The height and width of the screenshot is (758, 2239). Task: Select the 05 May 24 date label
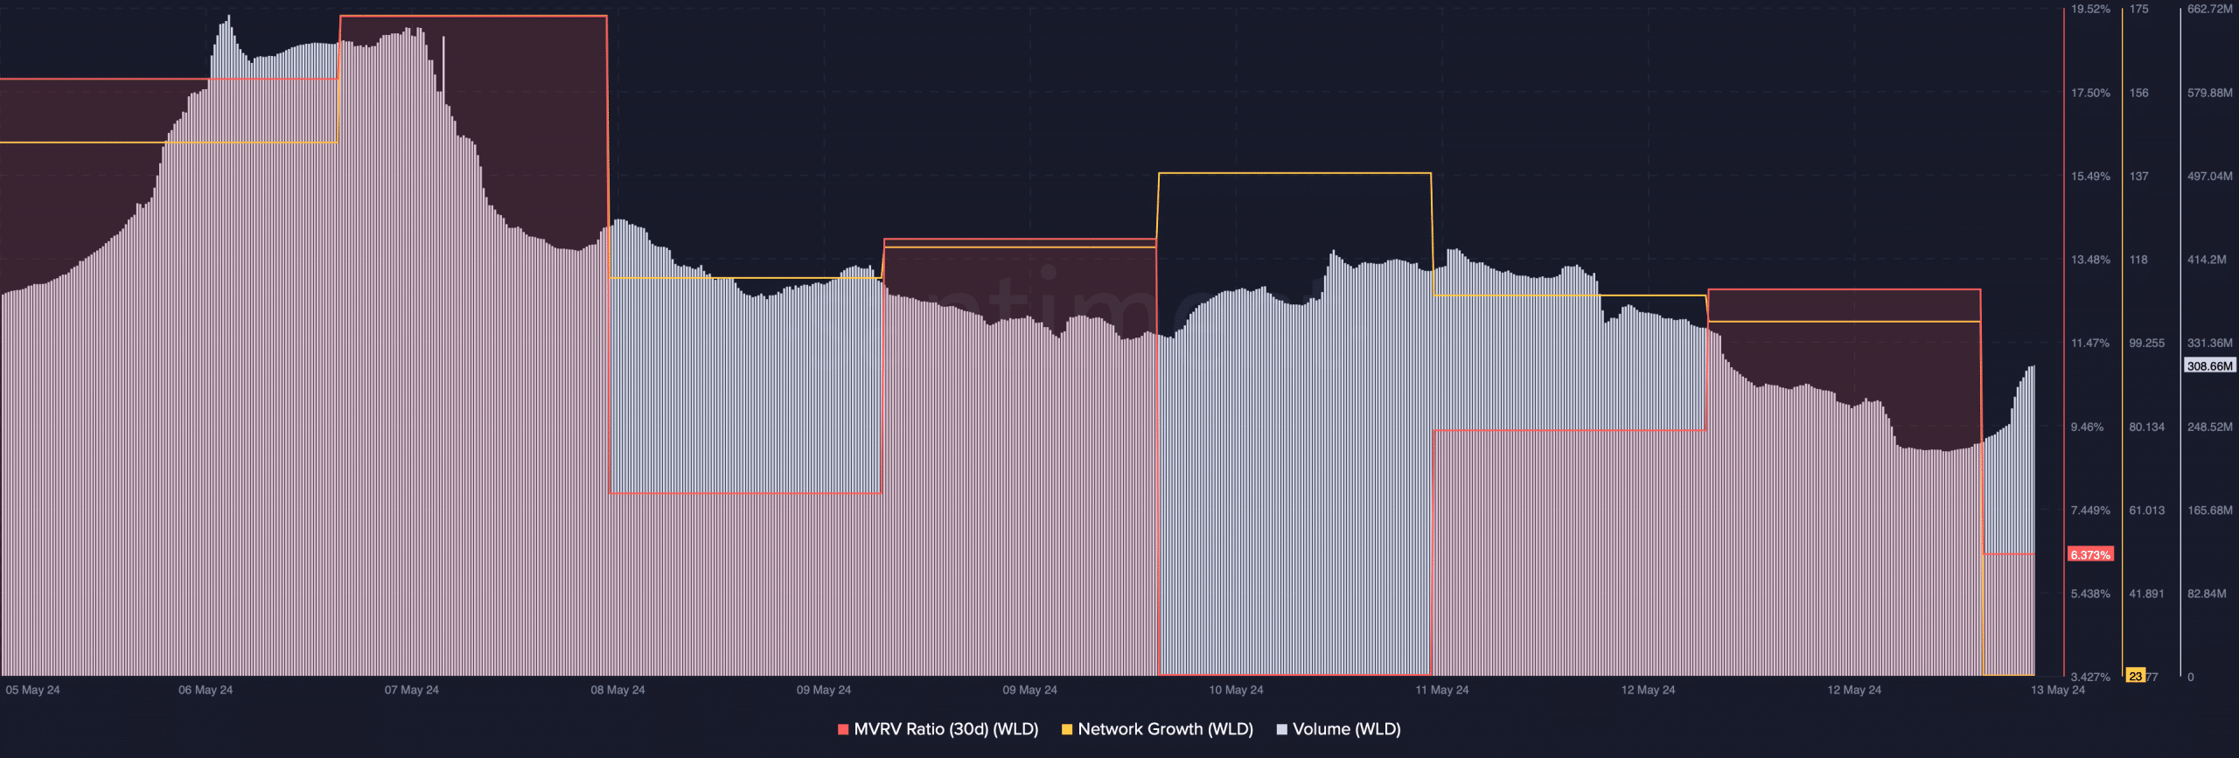coord(32,690)
